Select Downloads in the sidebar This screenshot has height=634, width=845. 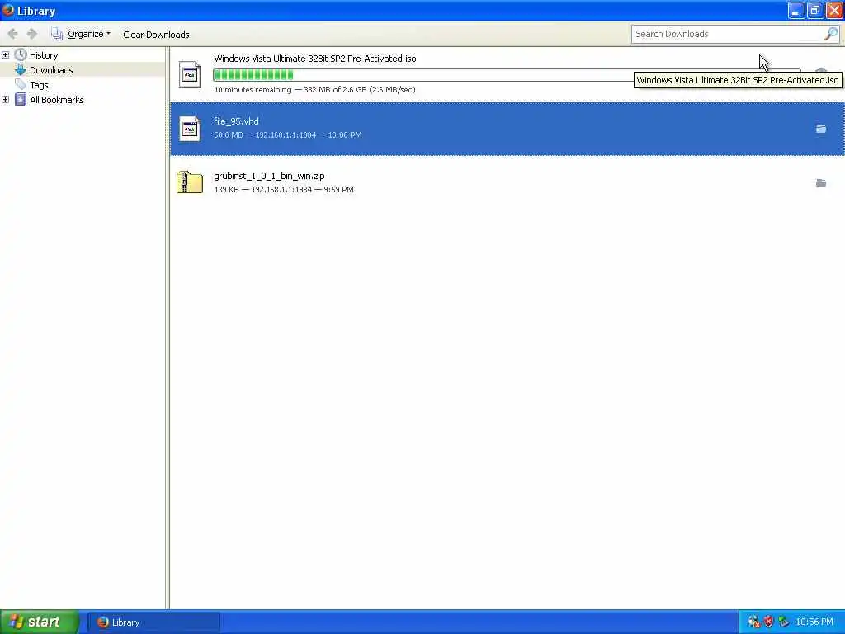(51, 70)
